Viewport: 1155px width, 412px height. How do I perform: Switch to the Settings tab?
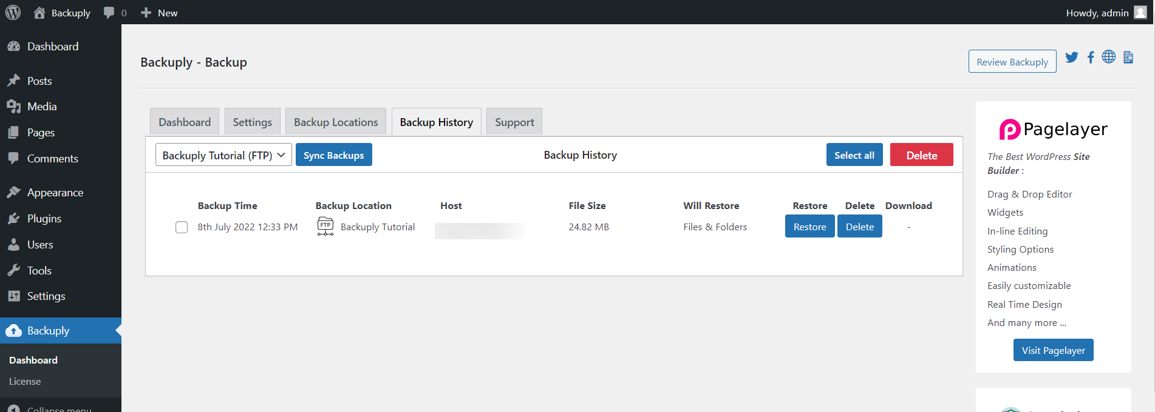click(253, 122)
